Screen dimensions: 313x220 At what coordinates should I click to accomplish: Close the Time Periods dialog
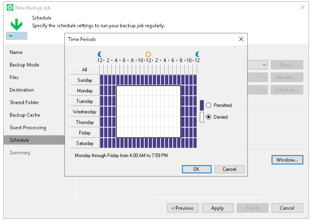(x=241, y=39)
